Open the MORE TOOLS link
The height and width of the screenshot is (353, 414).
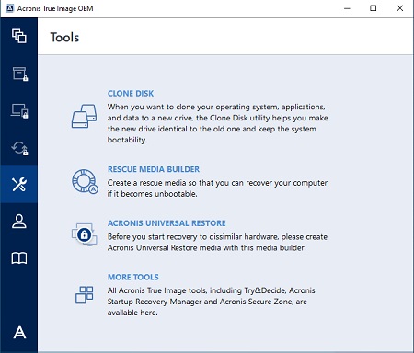click(133, 277)
